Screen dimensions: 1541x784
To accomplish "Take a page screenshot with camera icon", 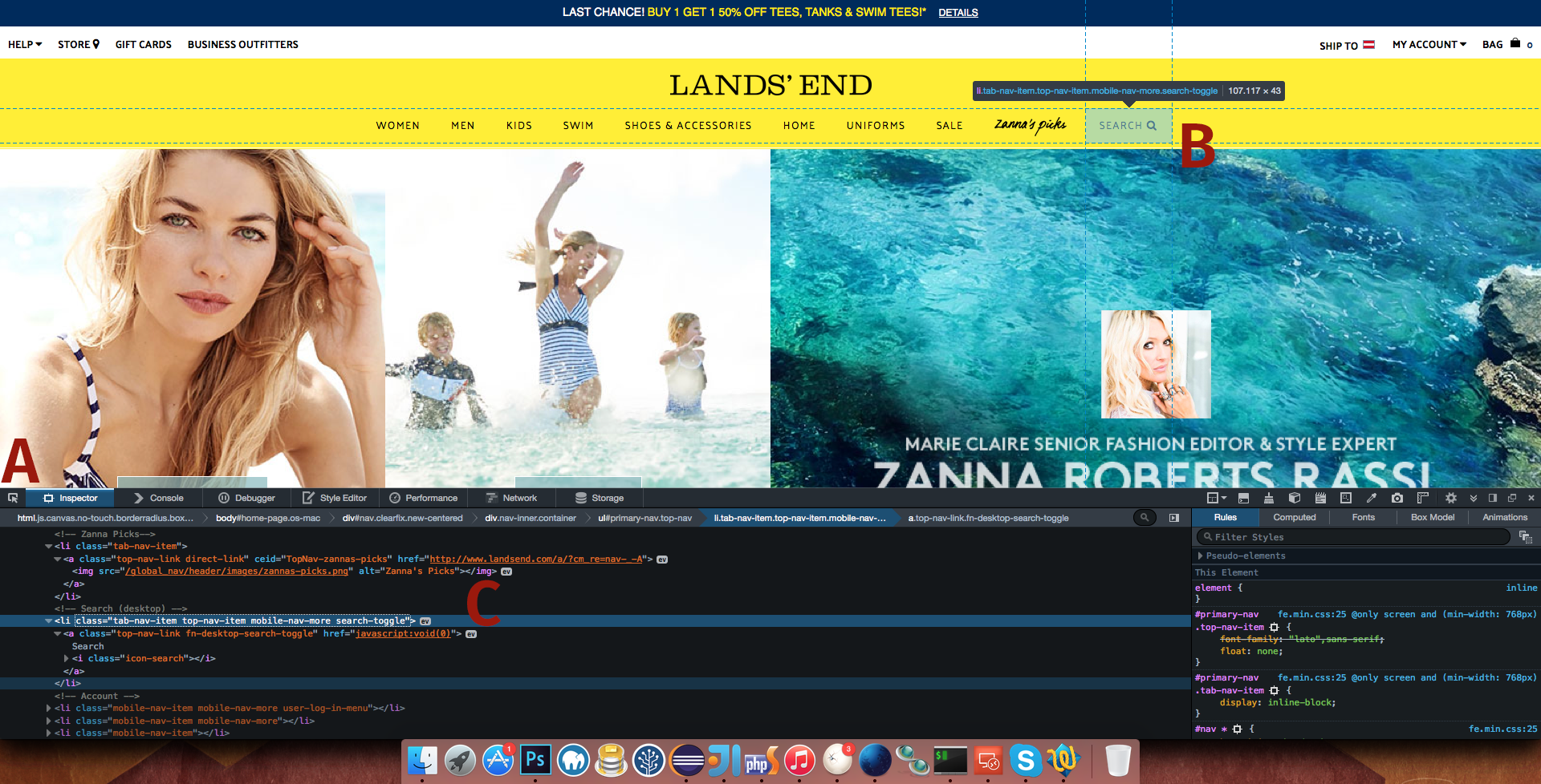I will (1397, 498).
